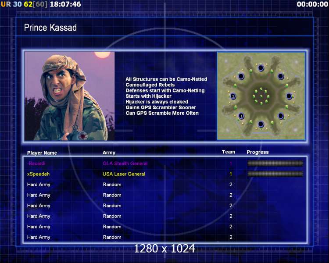
Task: Click 'Hijacker is always cloaked' line
Action: coord(157,102)
